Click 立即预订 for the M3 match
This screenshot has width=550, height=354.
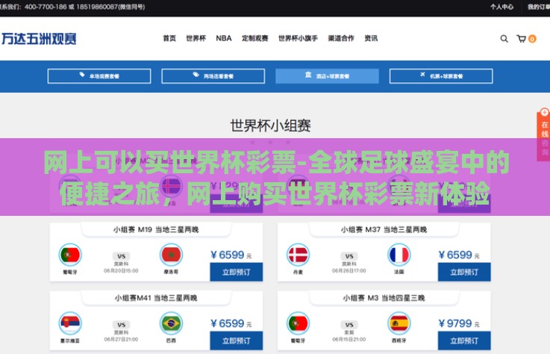[464, 341]
